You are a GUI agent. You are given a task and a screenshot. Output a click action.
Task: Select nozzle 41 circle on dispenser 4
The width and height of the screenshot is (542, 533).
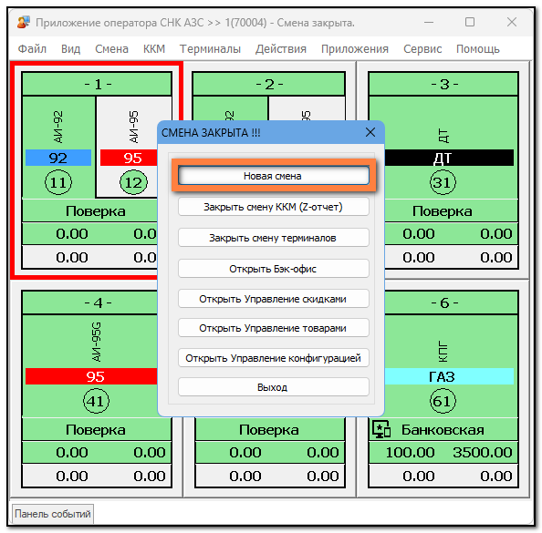[x=96, y=401]
